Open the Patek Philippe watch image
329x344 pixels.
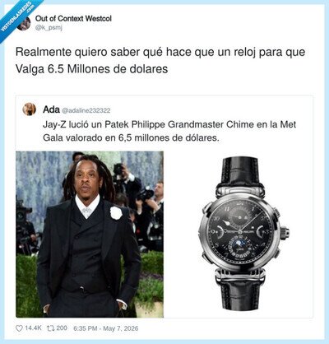click(x=243, y=233)
